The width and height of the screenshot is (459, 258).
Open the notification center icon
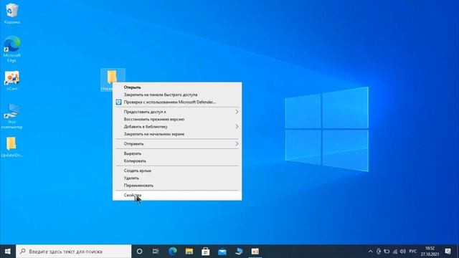click(448, 252)
